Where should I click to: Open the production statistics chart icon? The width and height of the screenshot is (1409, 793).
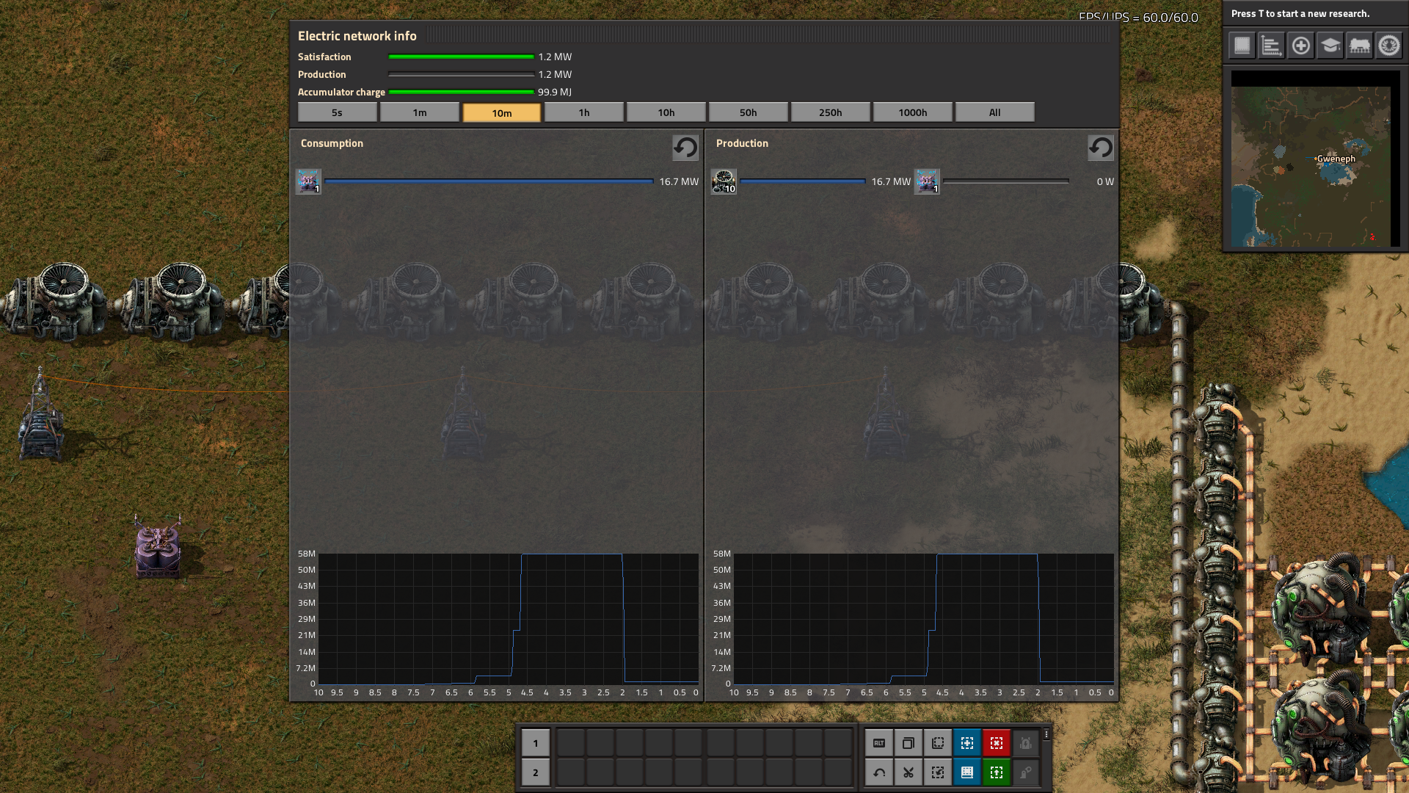(1271, 46)
